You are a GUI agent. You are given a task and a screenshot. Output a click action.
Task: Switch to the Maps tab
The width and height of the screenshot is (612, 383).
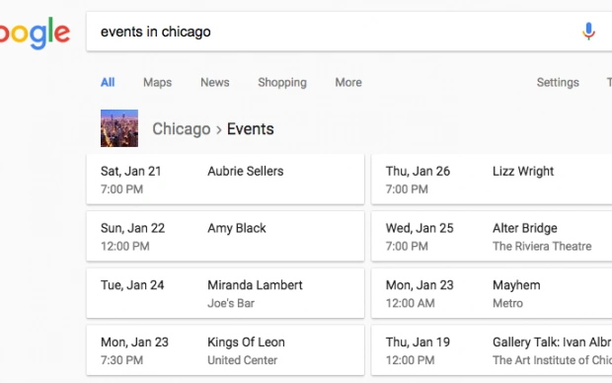(157, 82)
